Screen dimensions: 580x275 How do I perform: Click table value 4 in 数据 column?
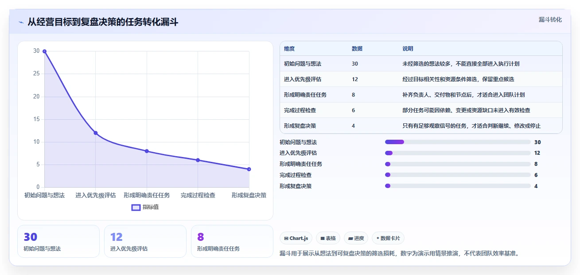pos(354,126)
